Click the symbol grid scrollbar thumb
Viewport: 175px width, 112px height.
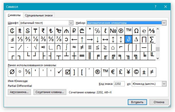pos(157,49)
